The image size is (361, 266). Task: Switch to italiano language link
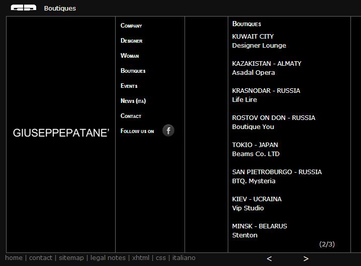tap(184, 258)
